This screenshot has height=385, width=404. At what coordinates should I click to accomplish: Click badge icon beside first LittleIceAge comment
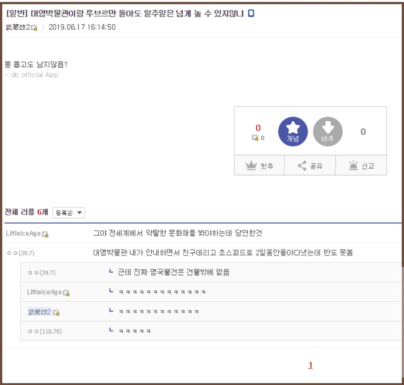[45, 234]
